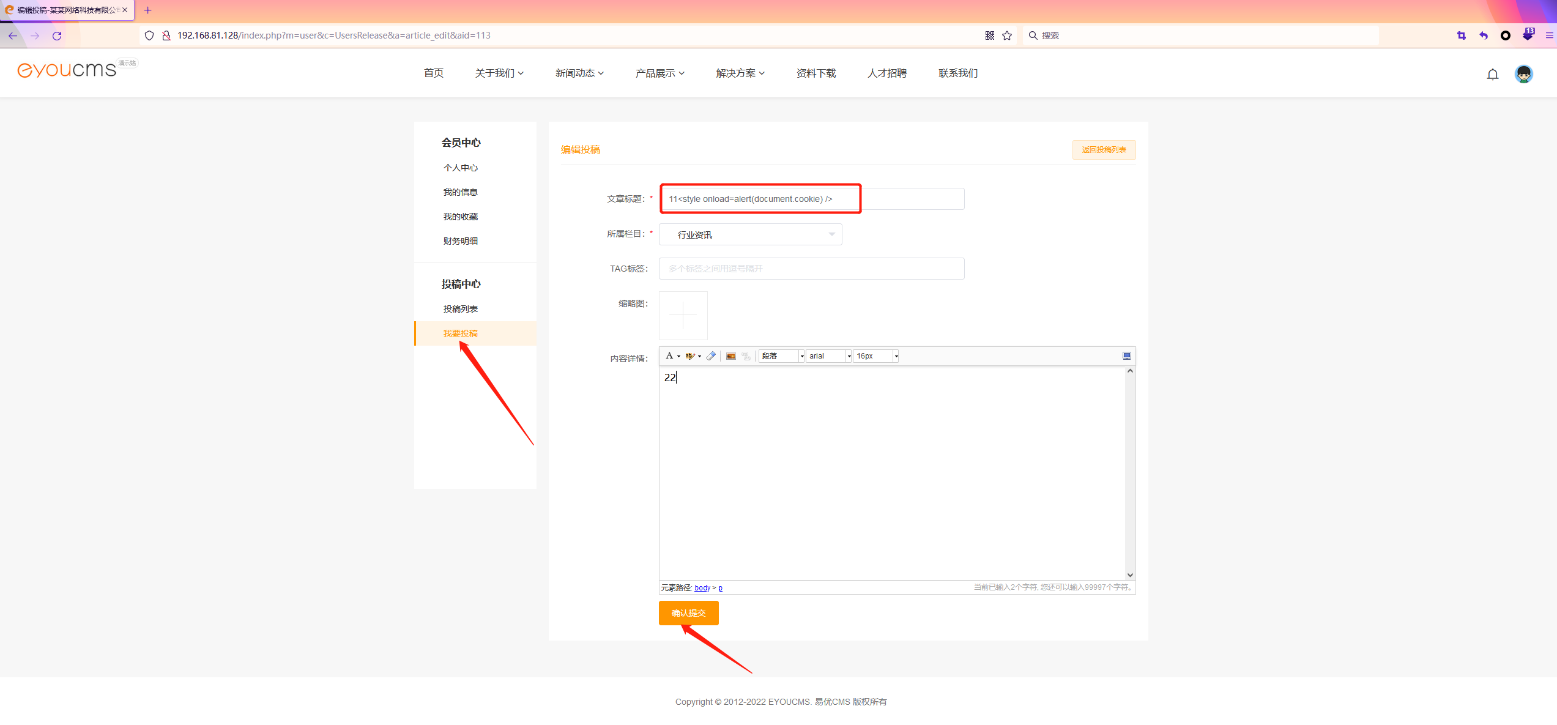1557x725 pixels.
Task: Click the insert image icon in editor
Action: 730,356
